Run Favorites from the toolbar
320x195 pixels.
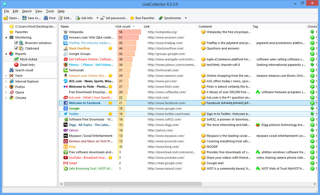[x=142, y=18]
